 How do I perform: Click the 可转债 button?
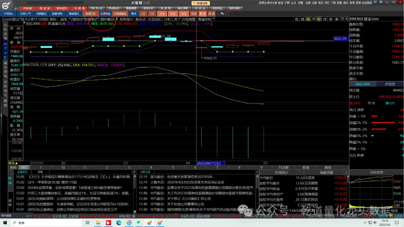click(x=79, y=8)
